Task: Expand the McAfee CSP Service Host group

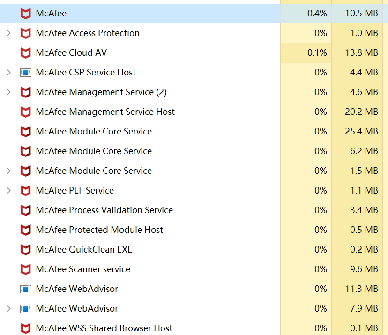Action: tap(8, 73)
